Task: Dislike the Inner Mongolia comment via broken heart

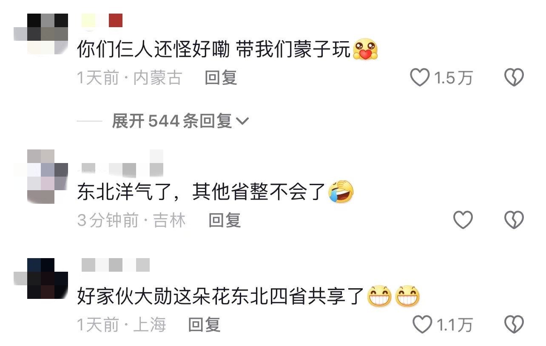Action: pyautogui.click(x=514, y=78)
